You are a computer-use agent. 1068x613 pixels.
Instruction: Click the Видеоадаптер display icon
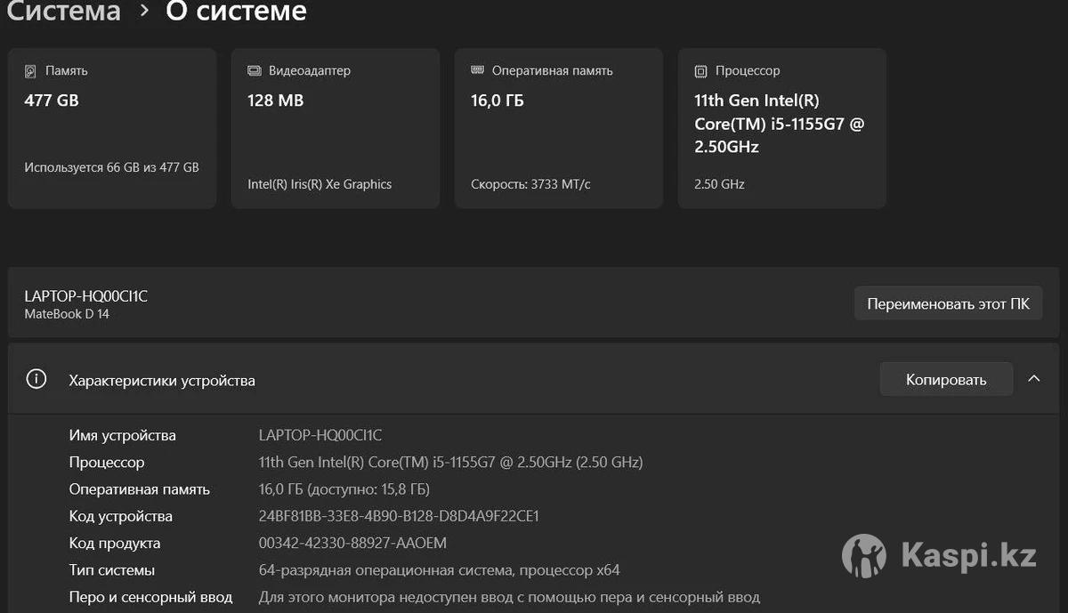coord(255,71)
